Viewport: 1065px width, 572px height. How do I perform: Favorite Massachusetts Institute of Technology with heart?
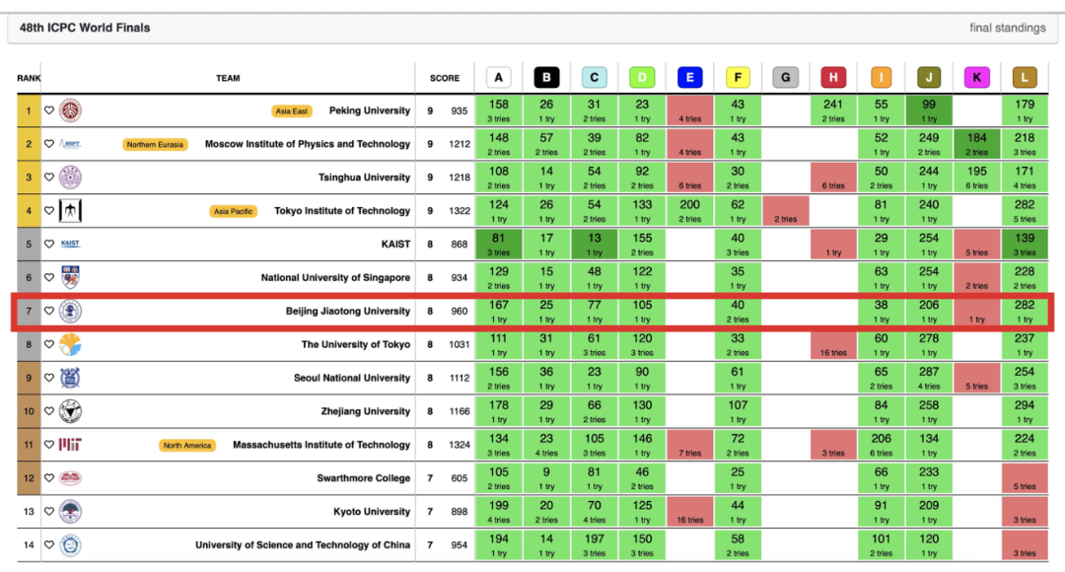49,445
